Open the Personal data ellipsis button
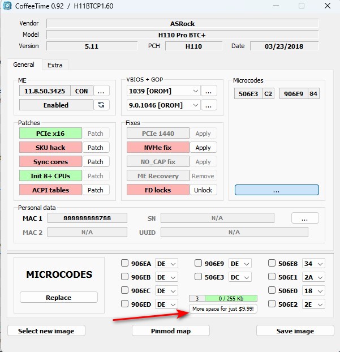Viewport: 340px width, 352px height. coord(305,218)
